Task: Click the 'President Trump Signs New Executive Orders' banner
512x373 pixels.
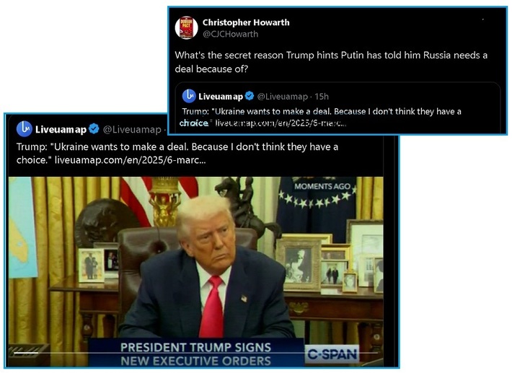Action: tap(196, 354)
